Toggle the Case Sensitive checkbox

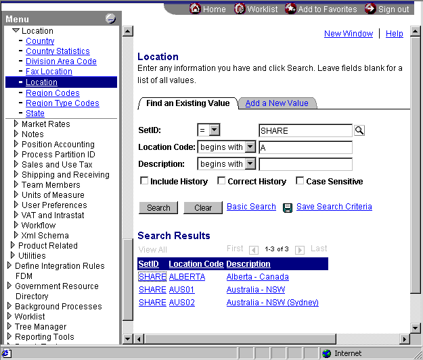pos(300,180)
